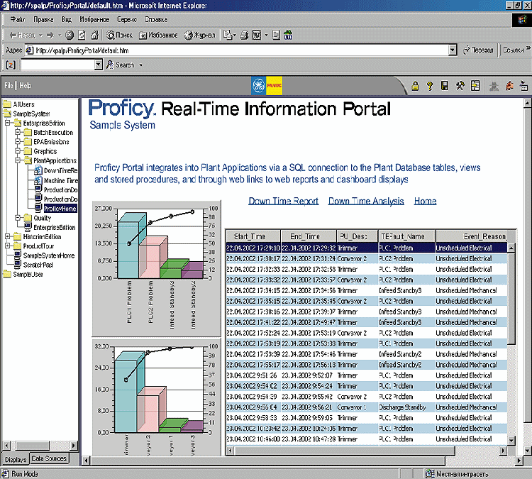Open the portal File menu
The image size is (532, 479).
tap(9, 86)
